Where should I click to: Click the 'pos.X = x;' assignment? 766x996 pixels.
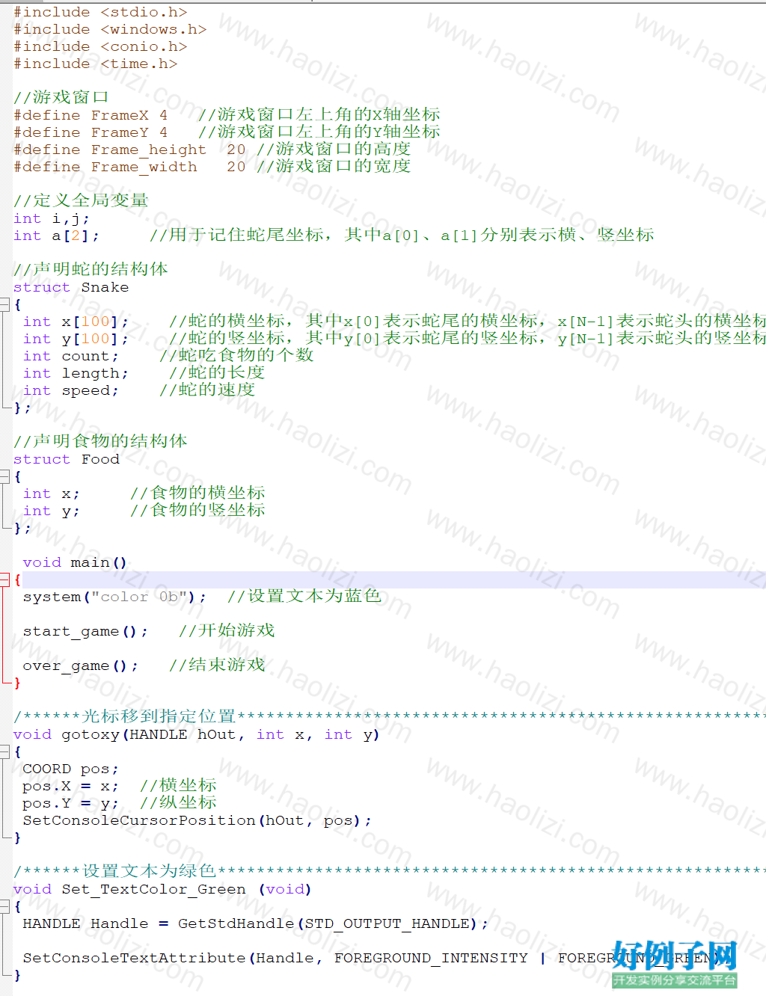(x=71, y=786)
